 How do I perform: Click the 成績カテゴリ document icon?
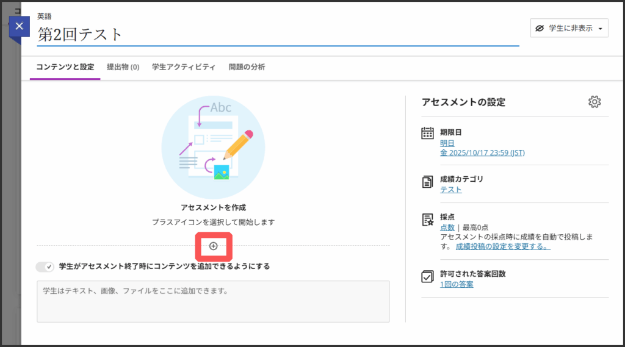(x=427, y=181)
